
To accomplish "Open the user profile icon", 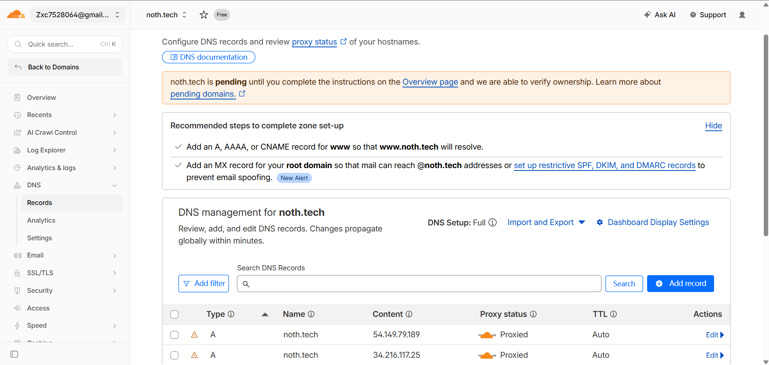I will point(742,15).
